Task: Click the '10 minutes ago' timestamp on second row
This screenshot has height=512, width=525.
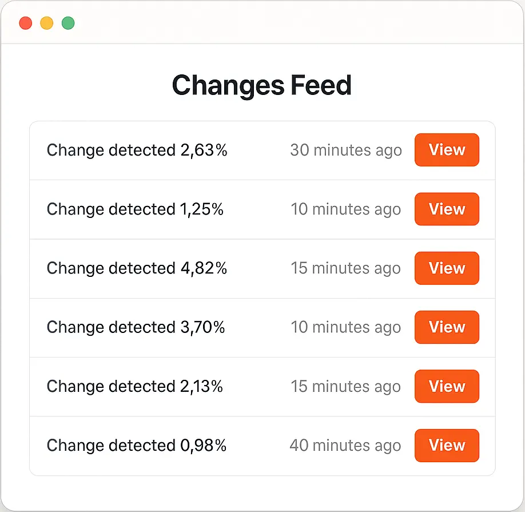Action: coord(346,209)
